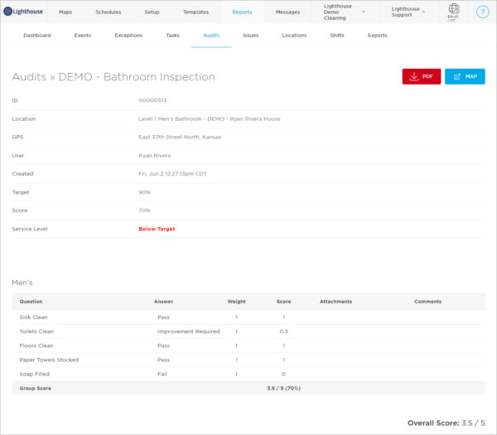
Task: Switch to the Issues tab
Action: (x=251, y=35)
